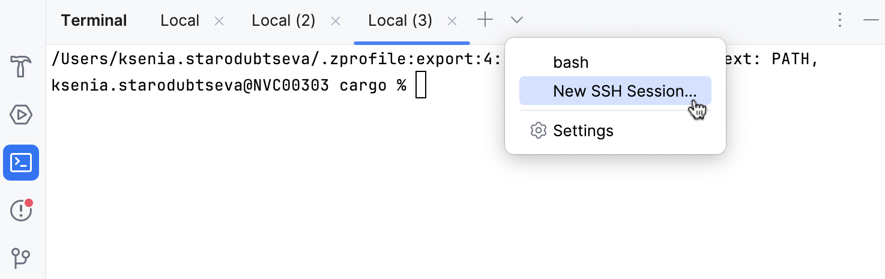
Task: Switch to the Local tab
Action: [180, 20]
